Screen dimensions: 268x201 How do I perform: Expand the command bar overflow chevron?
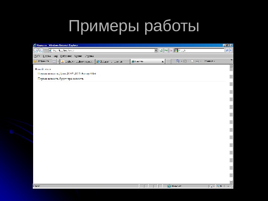[232, 60]
